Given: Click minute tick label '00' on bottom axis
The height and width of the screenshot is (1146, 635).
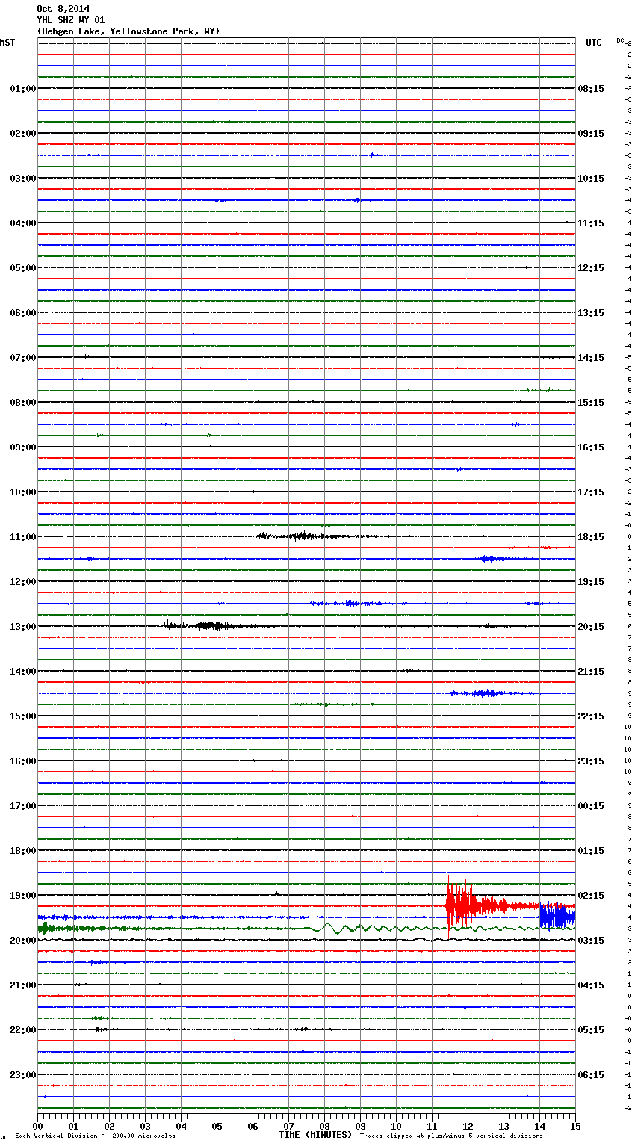Looking at the screenshot, I should 37,1125.
